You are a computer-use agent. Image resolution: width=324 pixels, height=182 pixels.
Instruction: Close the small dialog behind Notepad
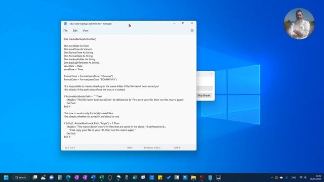[212, 73]
